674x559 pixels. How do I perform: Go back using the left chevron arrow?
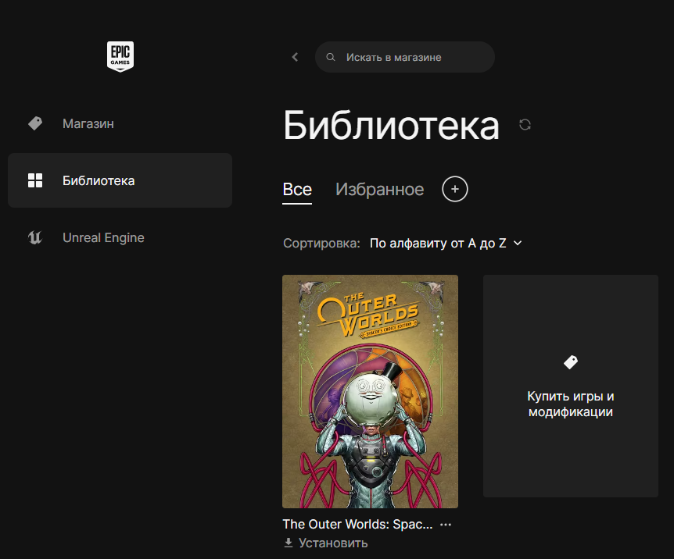[x=295, y=57]
